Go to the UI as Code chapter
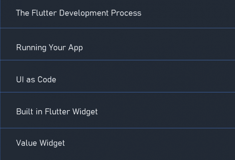Image resolution: width=235 pixels, height=160 pixels. (x=36, y=79)
